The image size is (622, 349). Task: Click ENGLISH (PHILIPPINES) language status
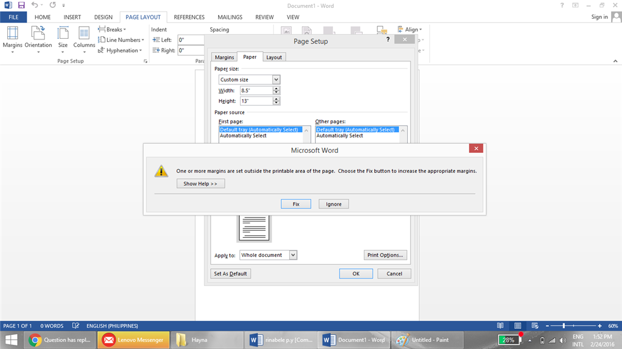pos(112,325)
